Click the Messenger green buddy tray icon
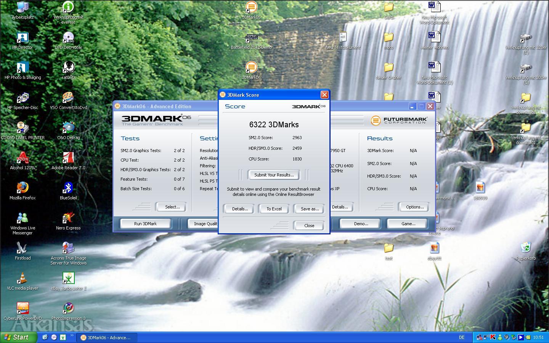Screen dimensions: 549x343 click(x=499, y=337)
